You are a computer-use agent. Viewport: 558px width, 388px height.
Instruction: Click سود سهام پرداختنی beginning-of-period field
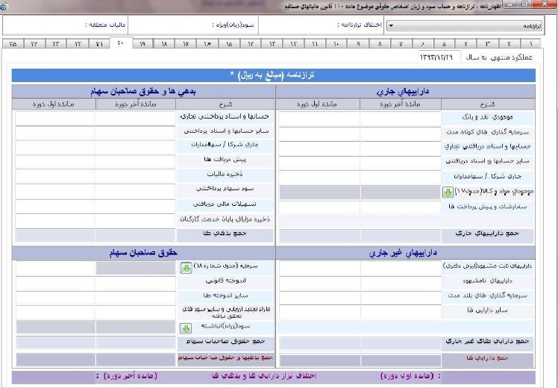click(x=54, y=192)
